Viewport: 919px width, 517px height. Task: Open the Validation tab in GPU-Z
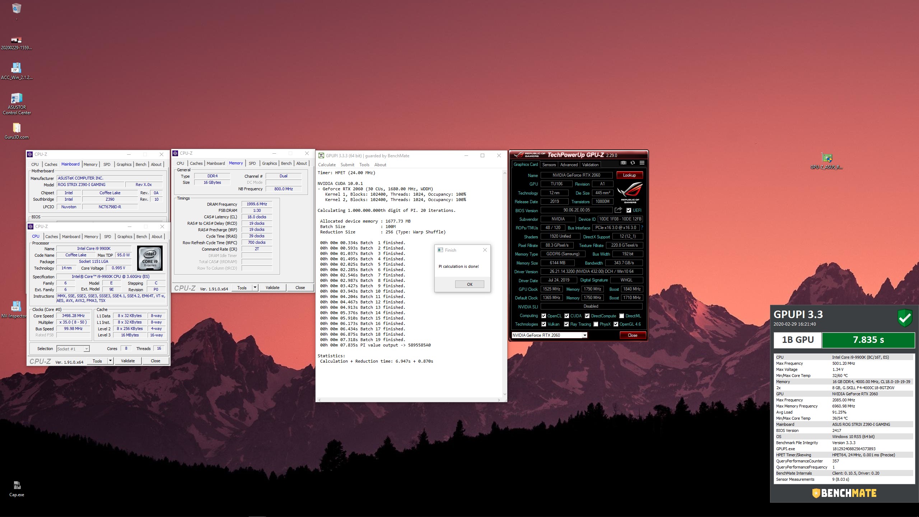[x=590, y=165]
